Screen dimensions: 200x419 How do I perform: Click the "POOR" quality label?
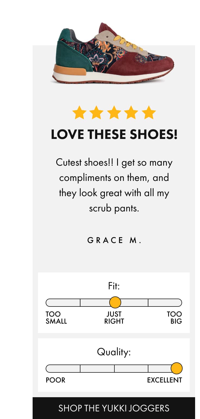pyautogui.click(x=55, y=380)
